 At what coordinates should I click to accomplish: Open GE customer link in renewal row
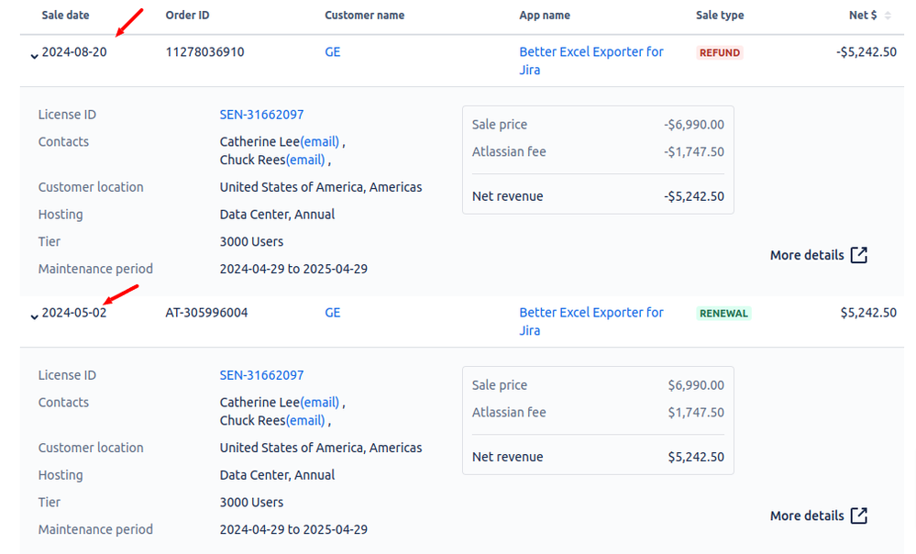pos(333,313)
